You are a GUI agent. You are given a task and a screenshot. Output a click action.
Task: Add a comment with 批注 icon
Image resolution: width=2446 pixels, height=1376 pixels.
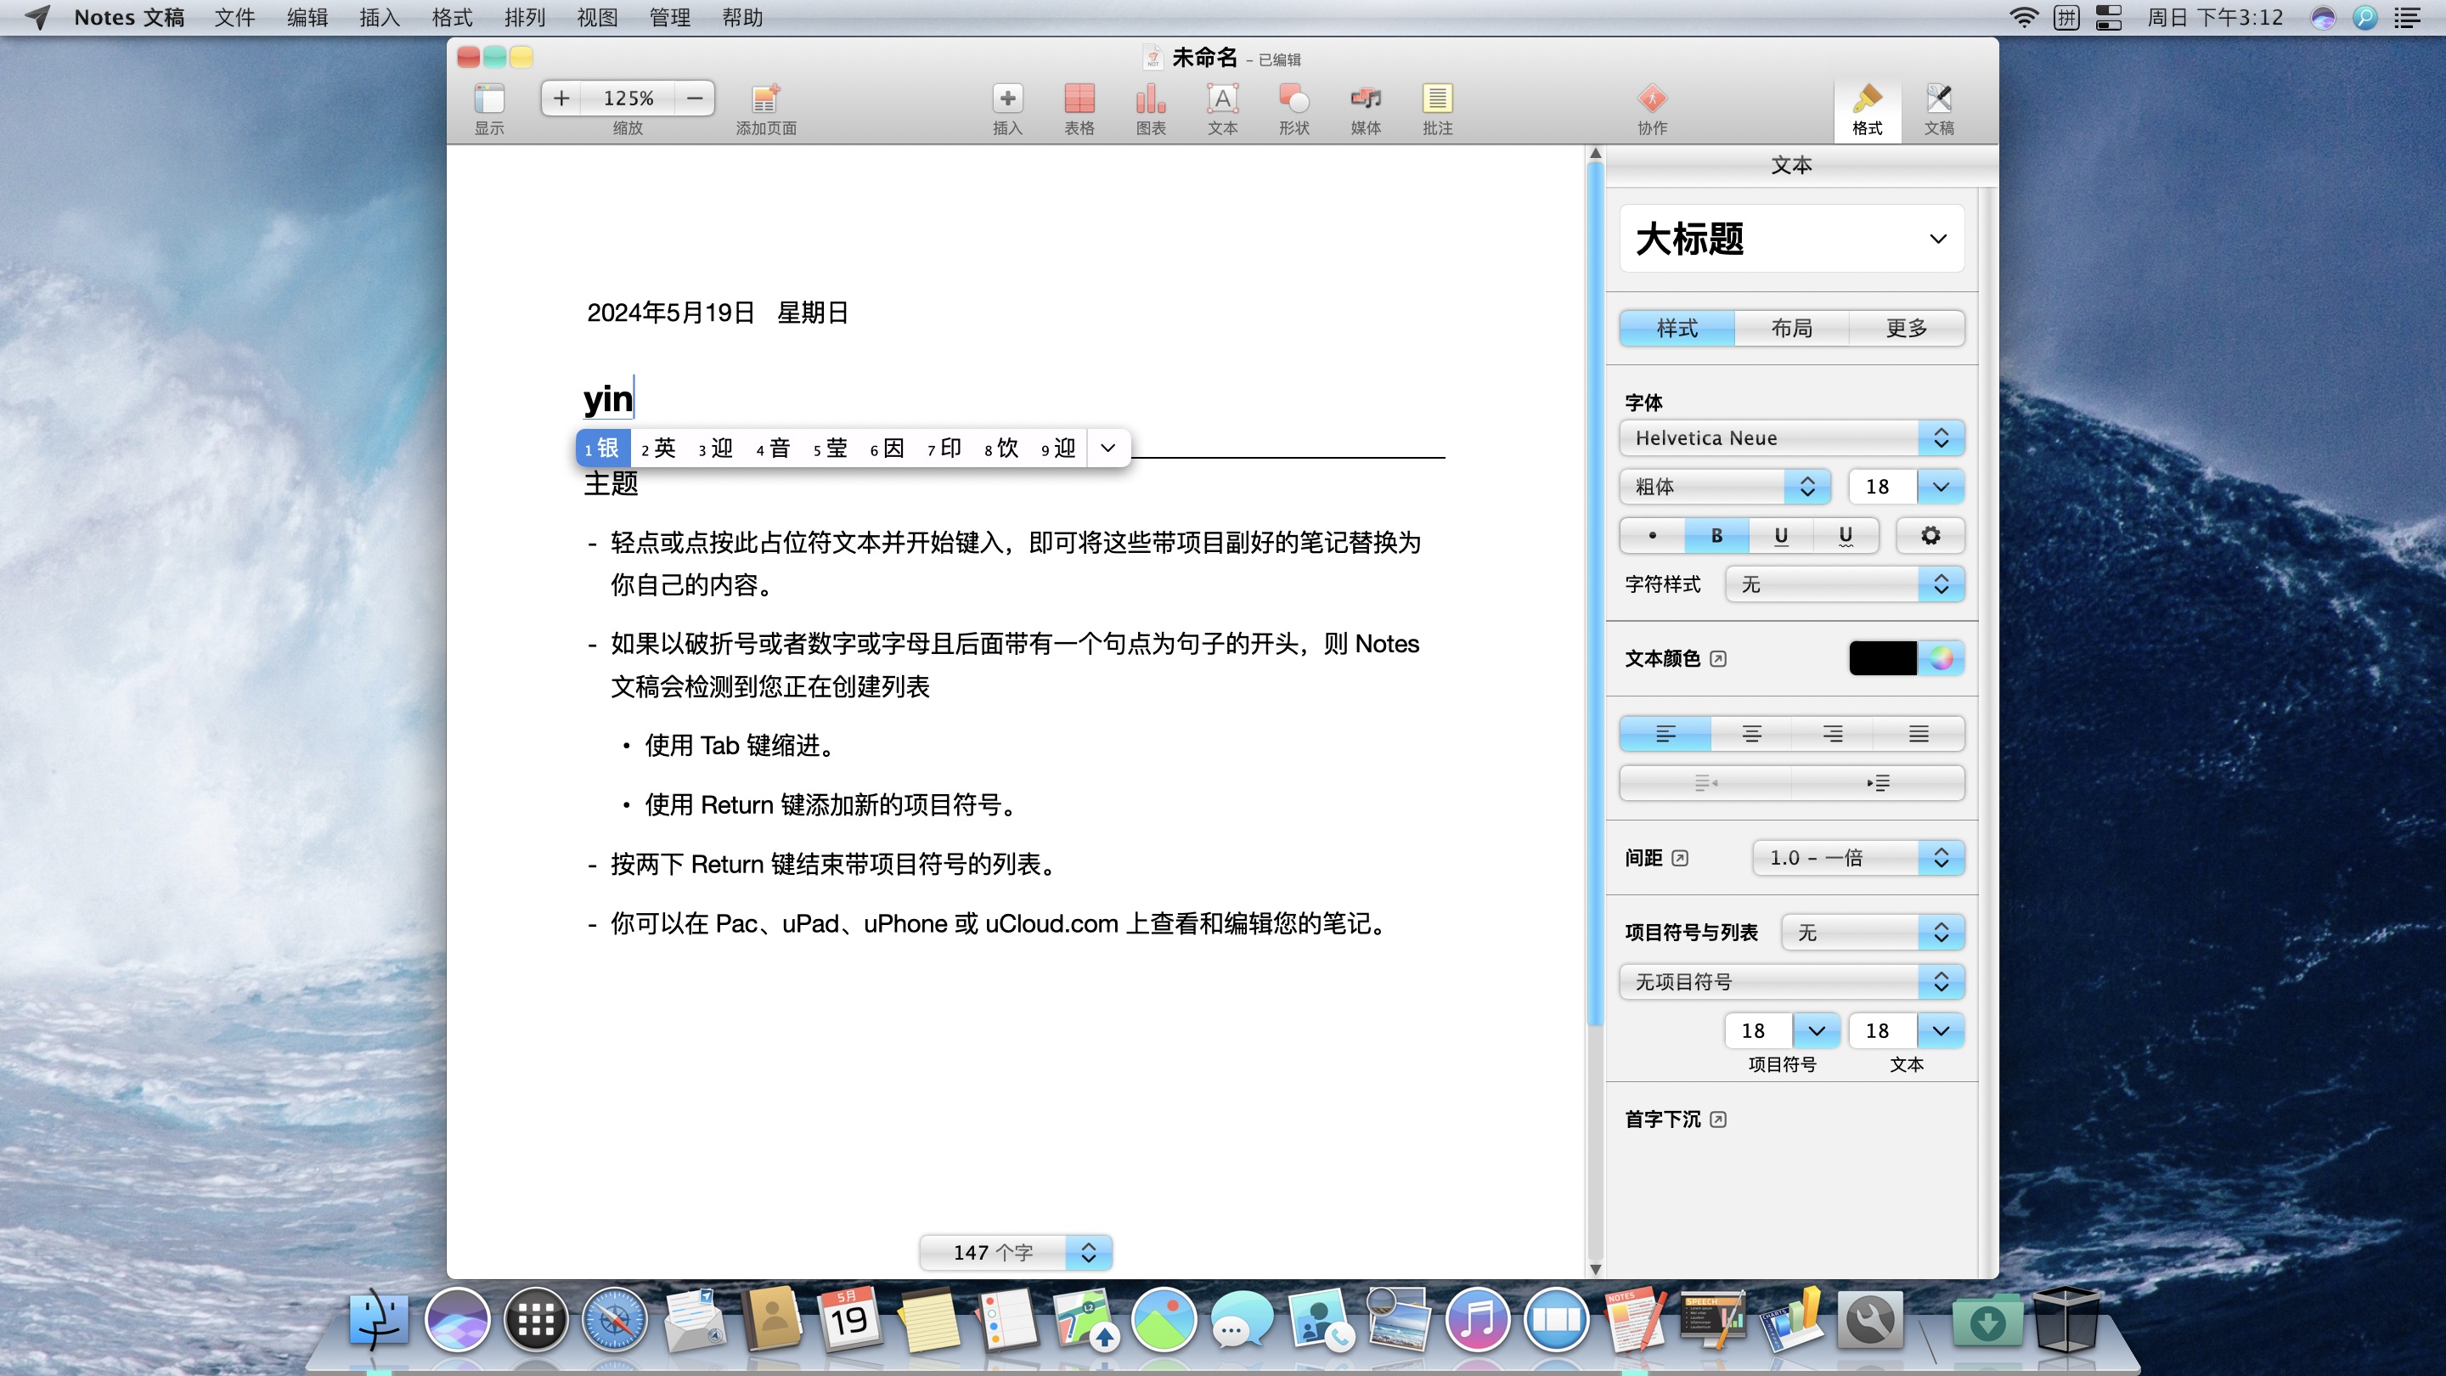[1437, 99]
